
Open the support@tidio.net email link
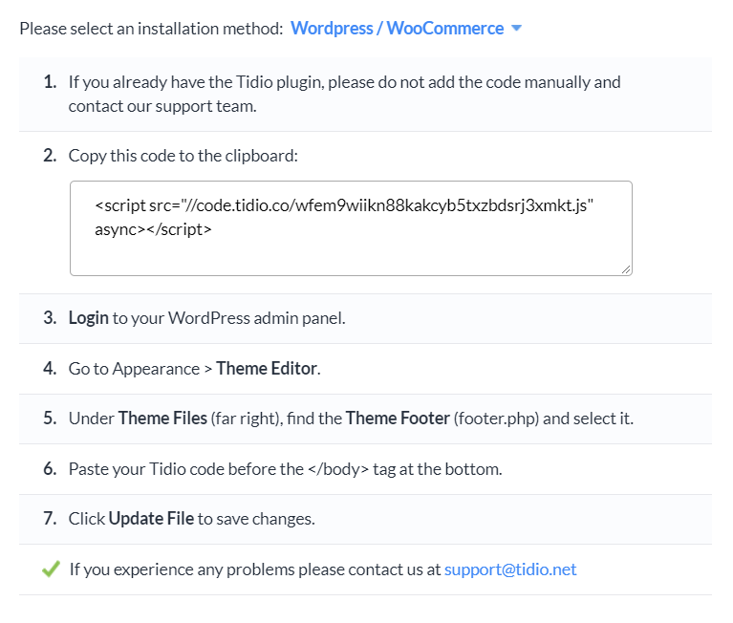pyautogui.click(x=510, y=569)
